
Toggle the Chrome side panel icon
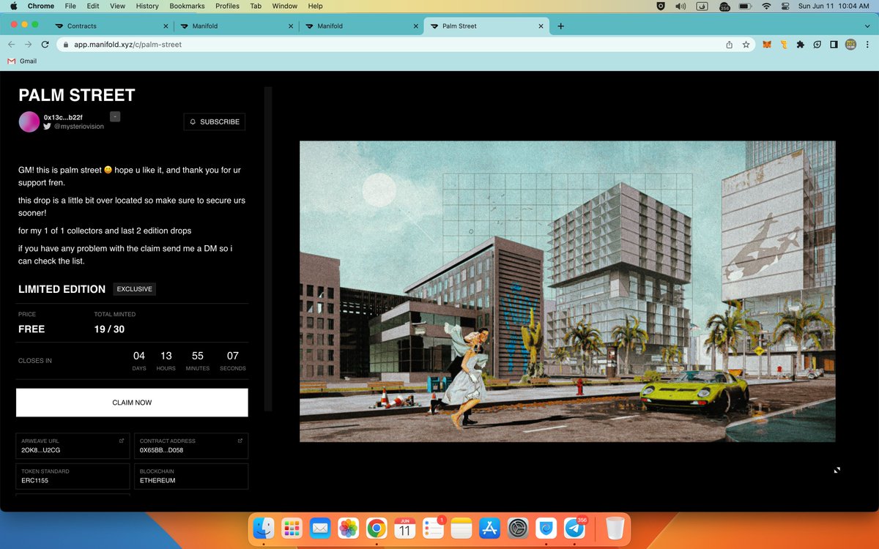coord(834,45)
